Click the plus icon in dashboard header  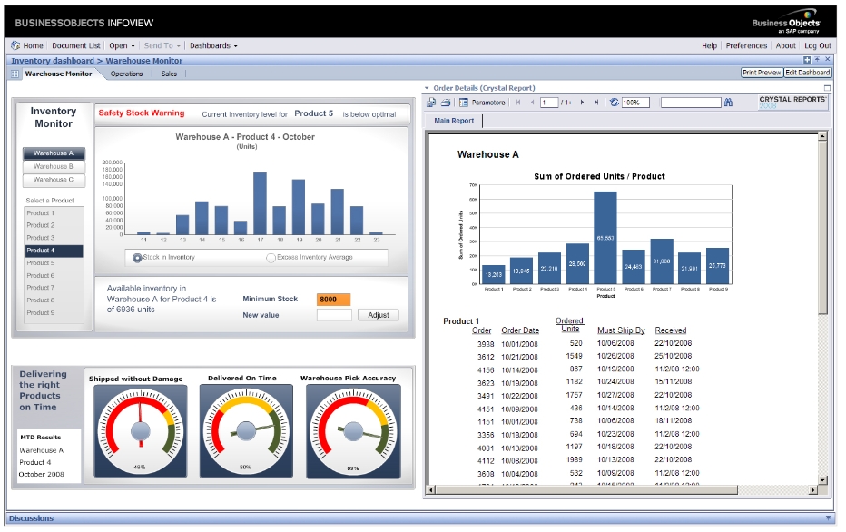coord(807,60)
